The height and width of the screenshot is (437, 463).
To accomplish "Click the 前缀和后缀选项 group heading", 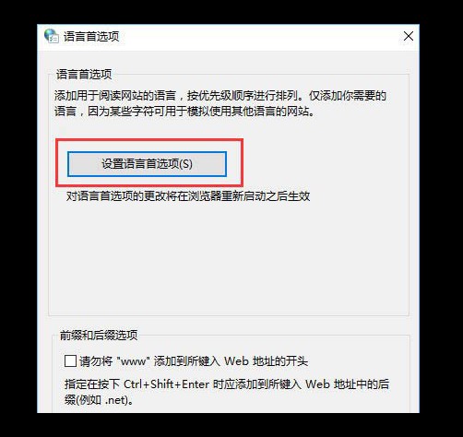I will click(x=99, y=335).
